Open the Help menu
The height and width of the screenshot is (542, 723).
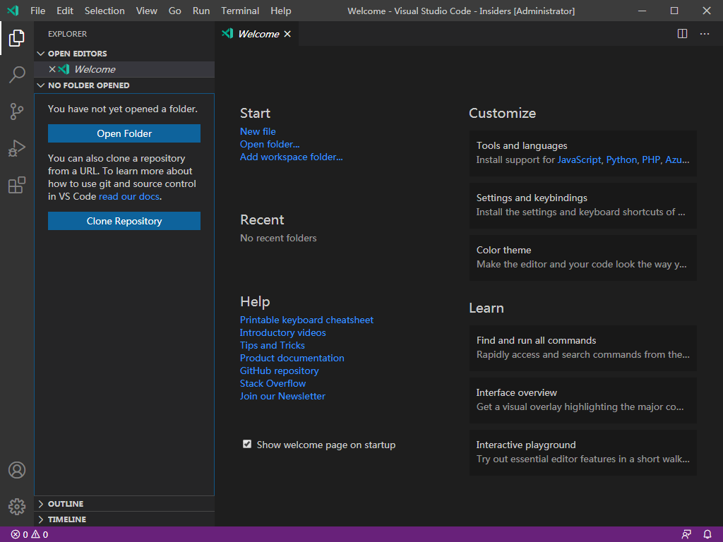pos(281,11)
